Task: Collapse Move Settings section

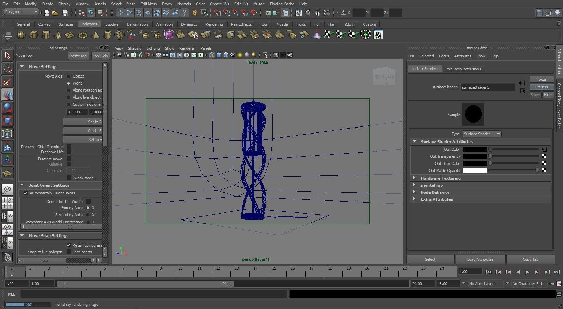Action: point(22,66)
